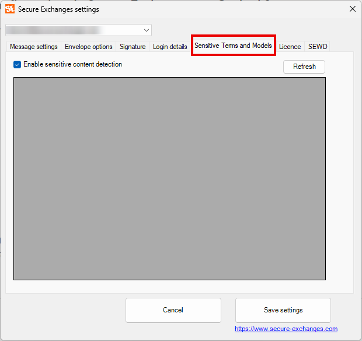The height and width of the screenshot is (341, 362).
Task: Open the blurred account dropdown
Action: click(78, 30)
